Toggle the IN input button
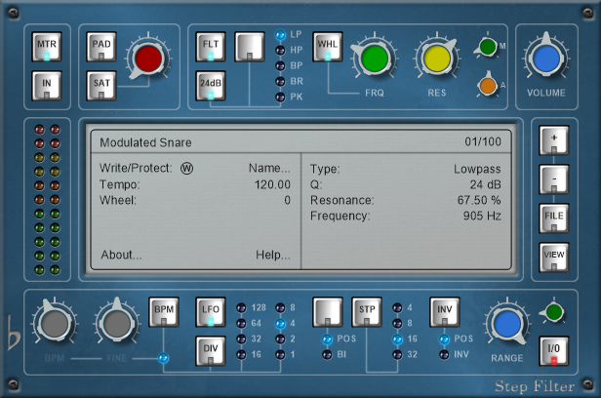Screen dimensions: 601x398 [x=47, y=86]
